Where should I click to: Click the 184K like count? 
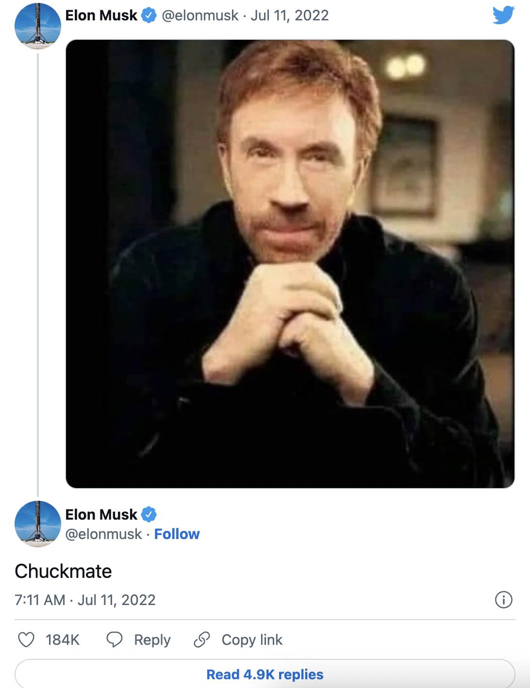(x=62, y=640)
